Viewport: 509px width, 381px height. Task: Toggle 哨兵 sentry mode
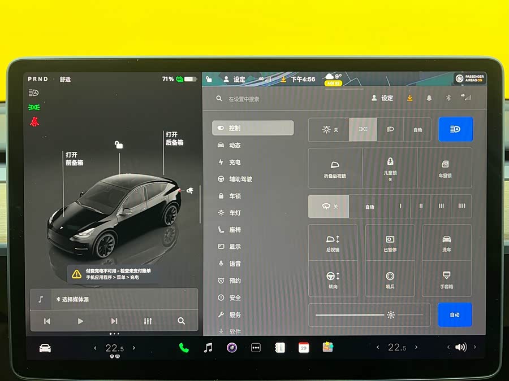click(x=390, y=279)
